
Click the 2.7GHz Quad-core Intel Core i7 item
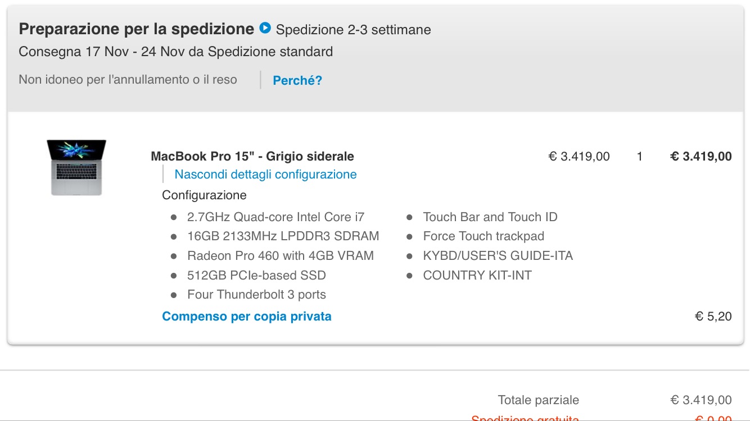[x=276, y=217]
